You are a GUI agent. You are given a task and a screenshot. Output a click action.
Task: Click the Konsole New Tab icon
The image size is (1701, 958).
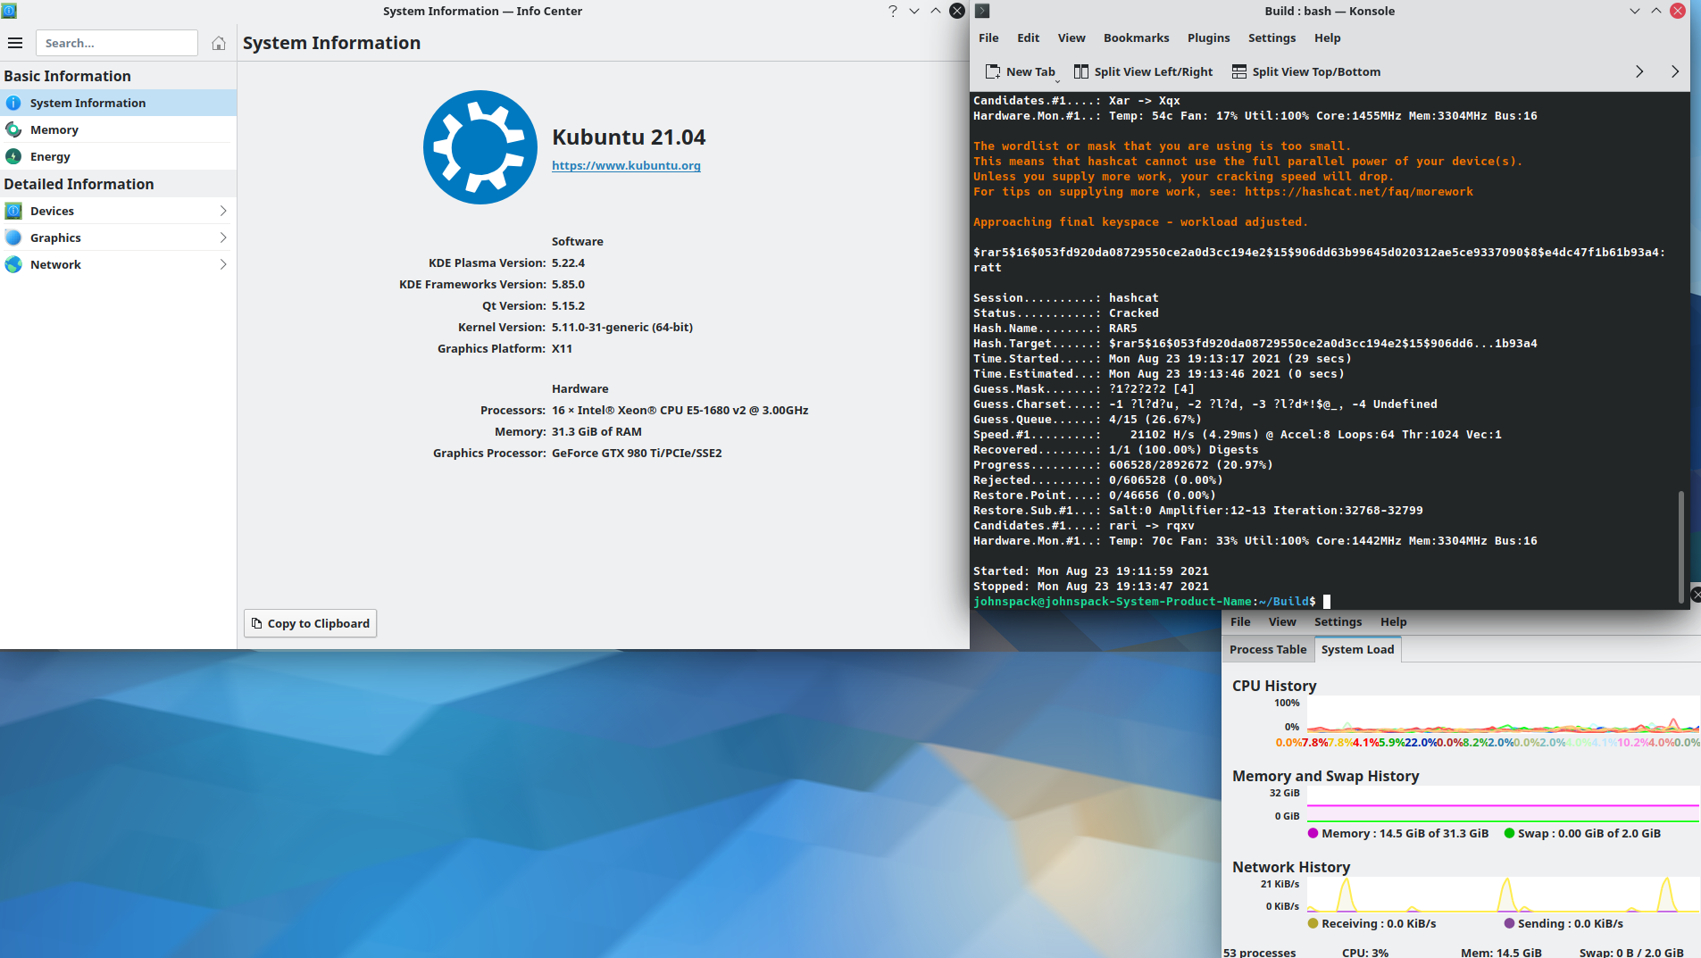[993, 71]
